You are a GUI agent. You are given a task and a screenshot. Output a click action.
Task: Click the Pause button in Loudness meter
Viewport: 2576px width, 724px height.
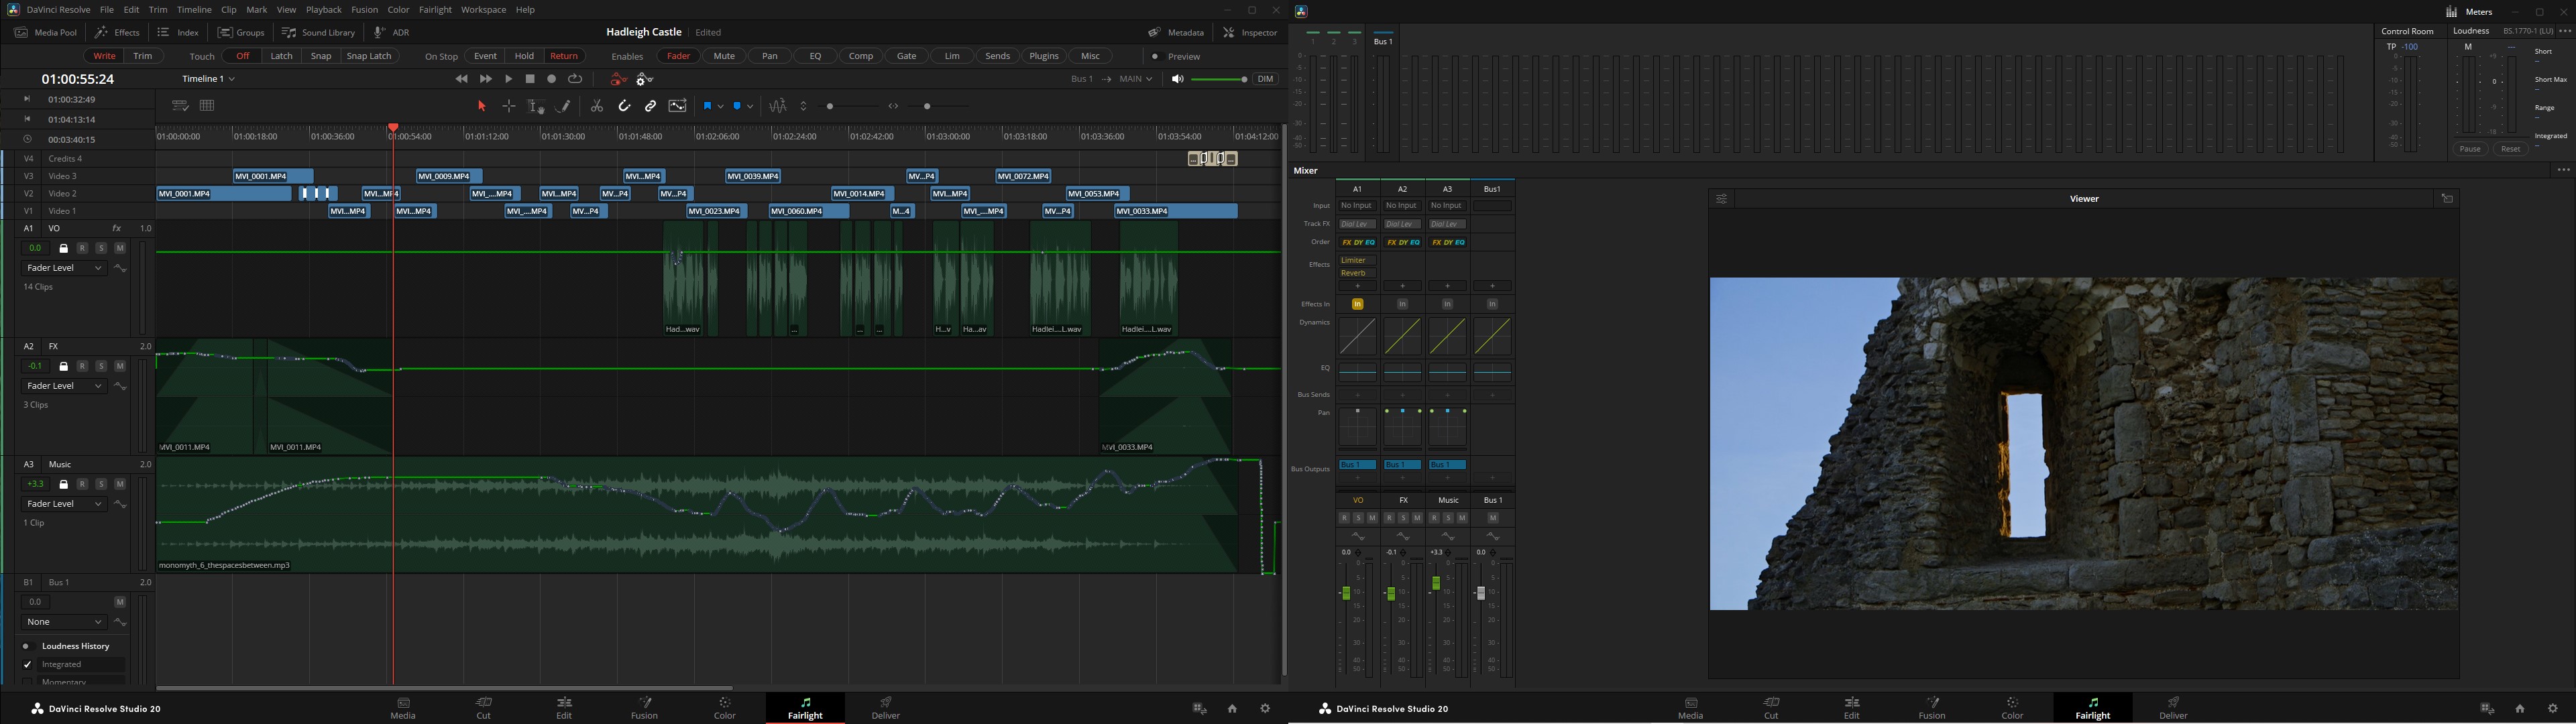2470,149
